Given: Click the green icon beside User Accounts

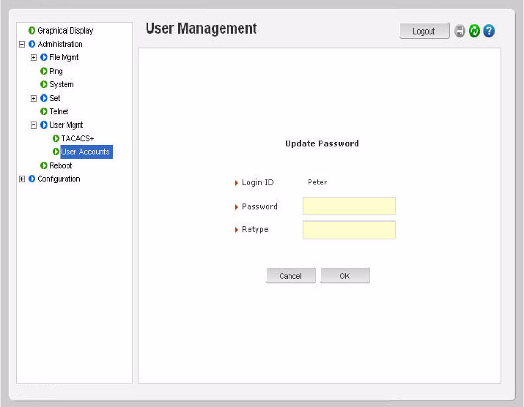Looking at the screenshot, I should point(56,152).
